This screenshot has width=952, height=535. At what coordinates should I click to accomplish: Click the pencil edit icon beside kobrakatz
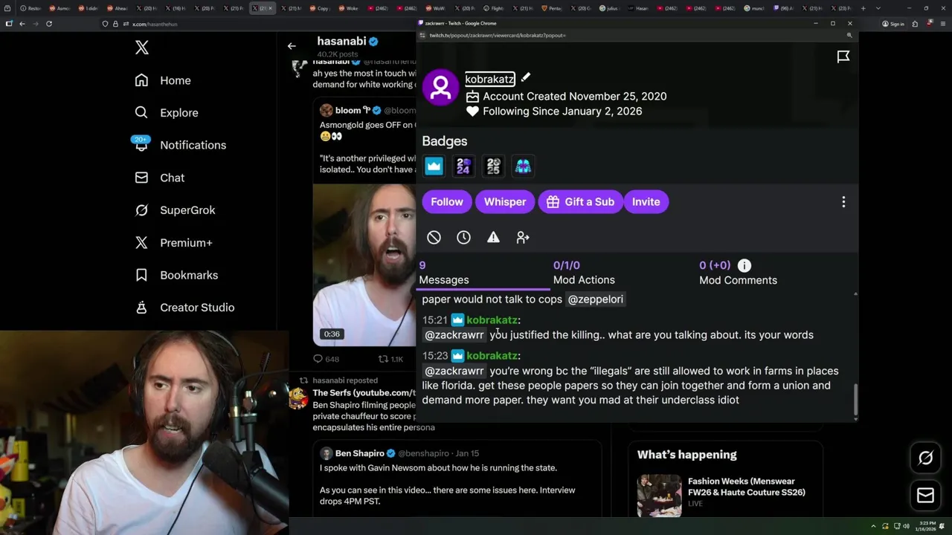pos(525,77)
